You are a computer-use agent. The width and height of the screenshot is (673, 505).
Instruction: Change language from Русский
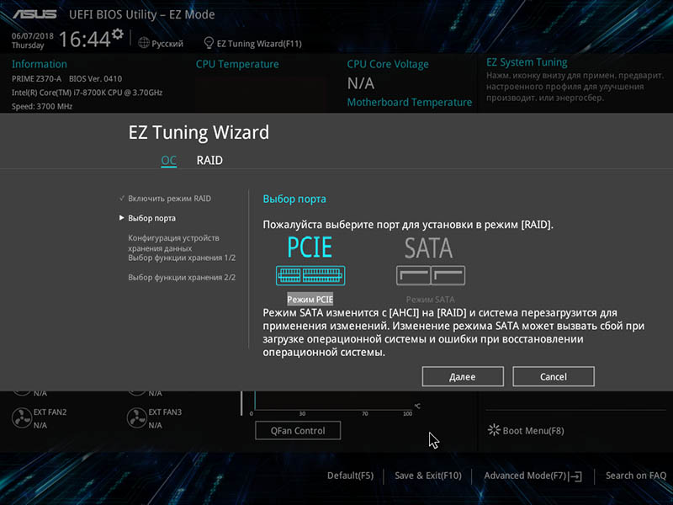tap(167, 44)
